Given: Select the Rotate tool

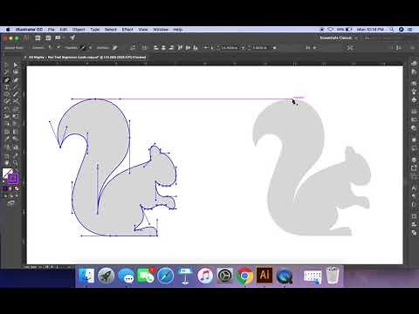Looking at the screenshot, I should click(x=6, y=109).
